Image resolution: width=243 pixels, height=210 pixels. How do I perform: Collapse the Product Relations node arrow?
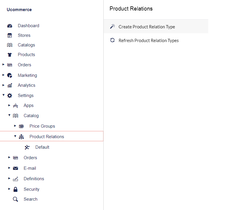15,136
